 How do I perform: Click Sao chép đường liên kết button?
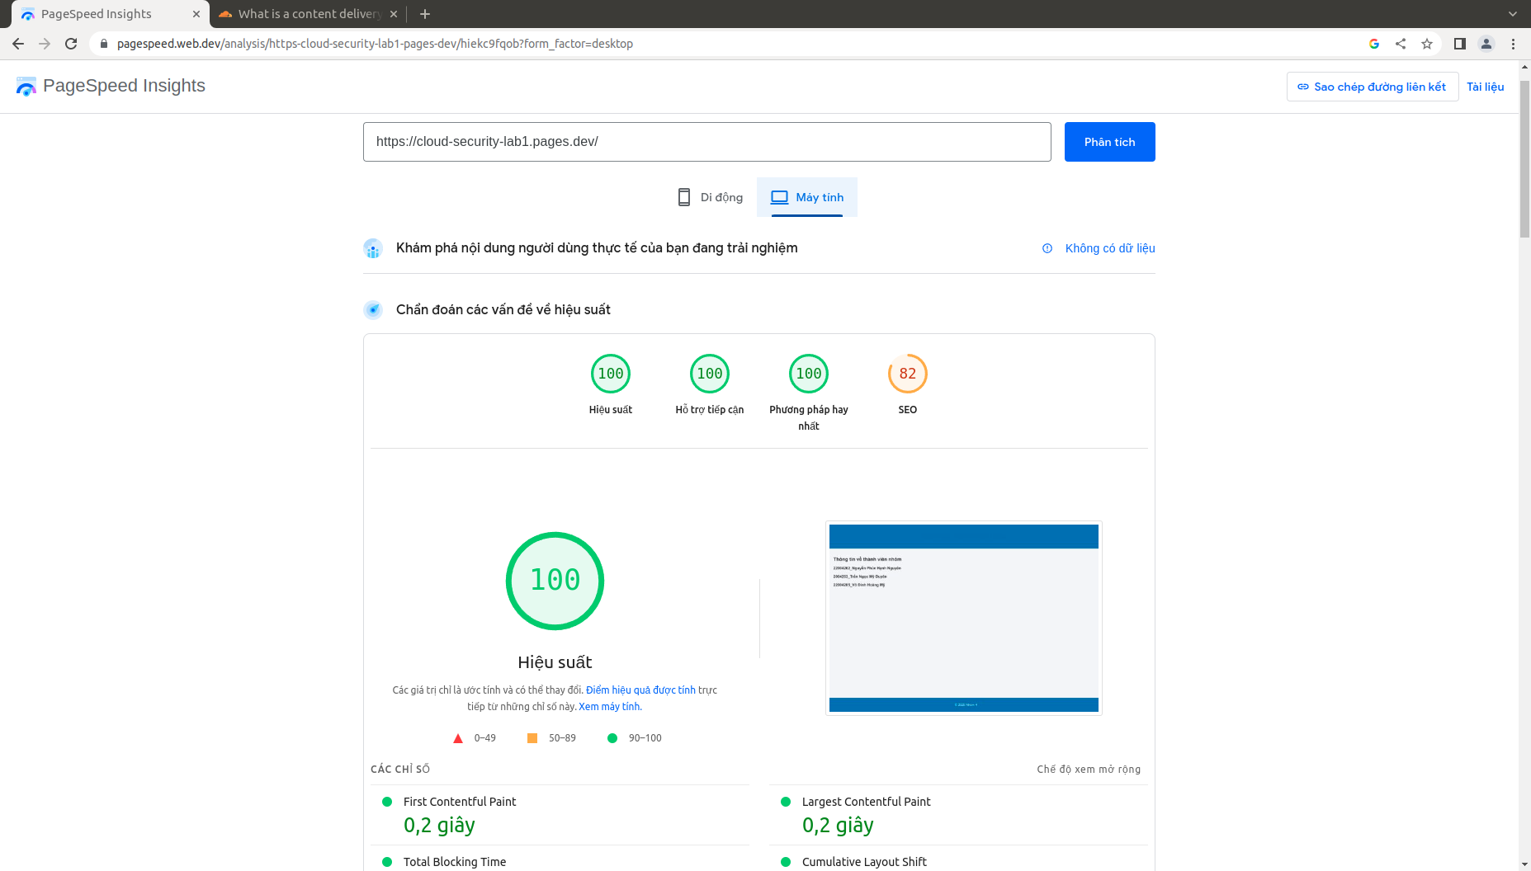point(1372,87)
